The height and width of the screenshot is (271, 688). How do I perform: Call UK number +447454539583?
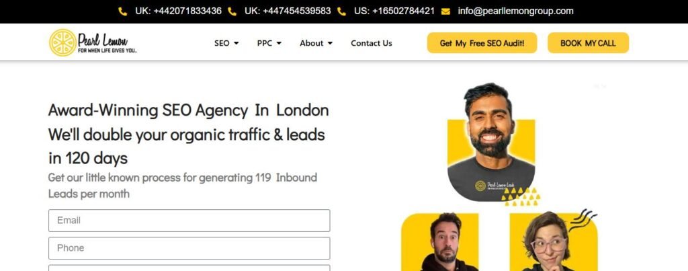tap(288, 11)
